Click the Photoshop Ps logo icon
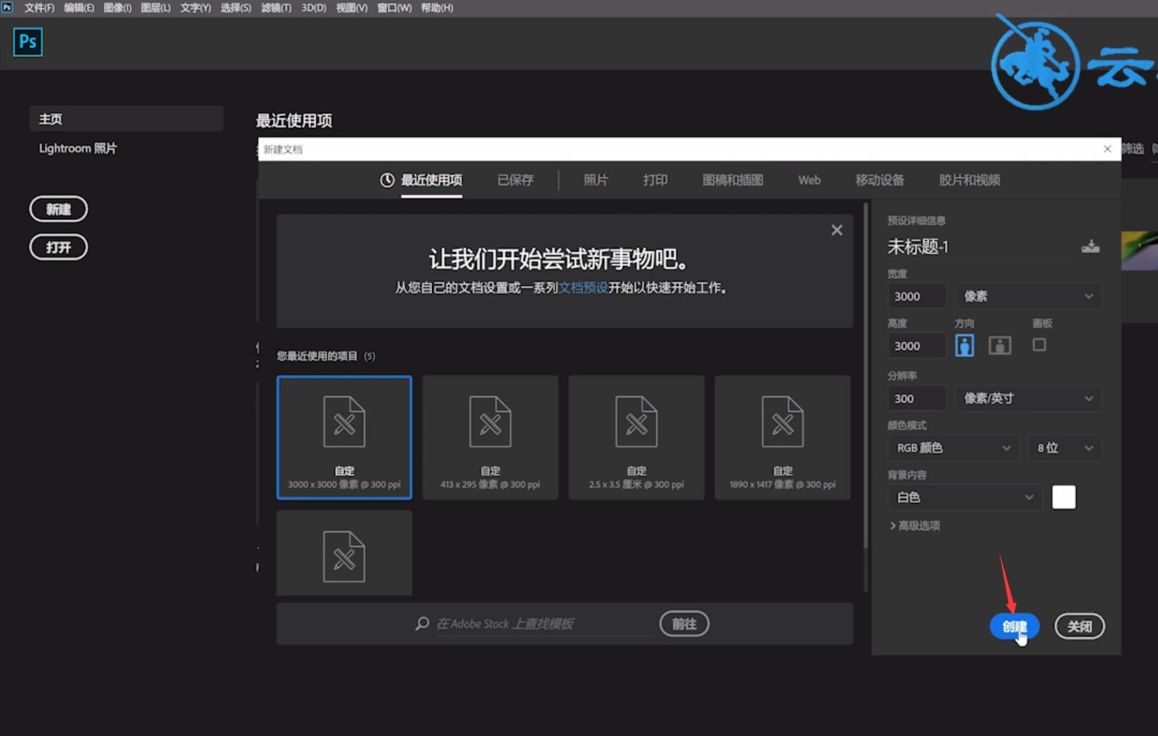 tap(28, 42)
